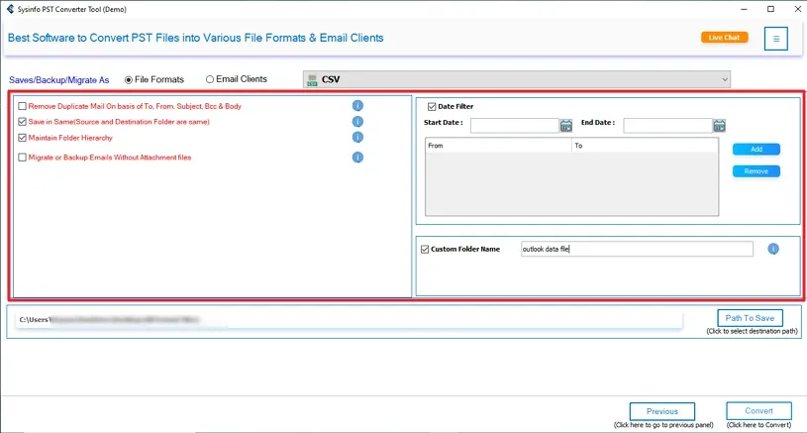Click the Saves/Backup/Migrate As label
This screenshot has width=807, height=433.
click(58, 80)
